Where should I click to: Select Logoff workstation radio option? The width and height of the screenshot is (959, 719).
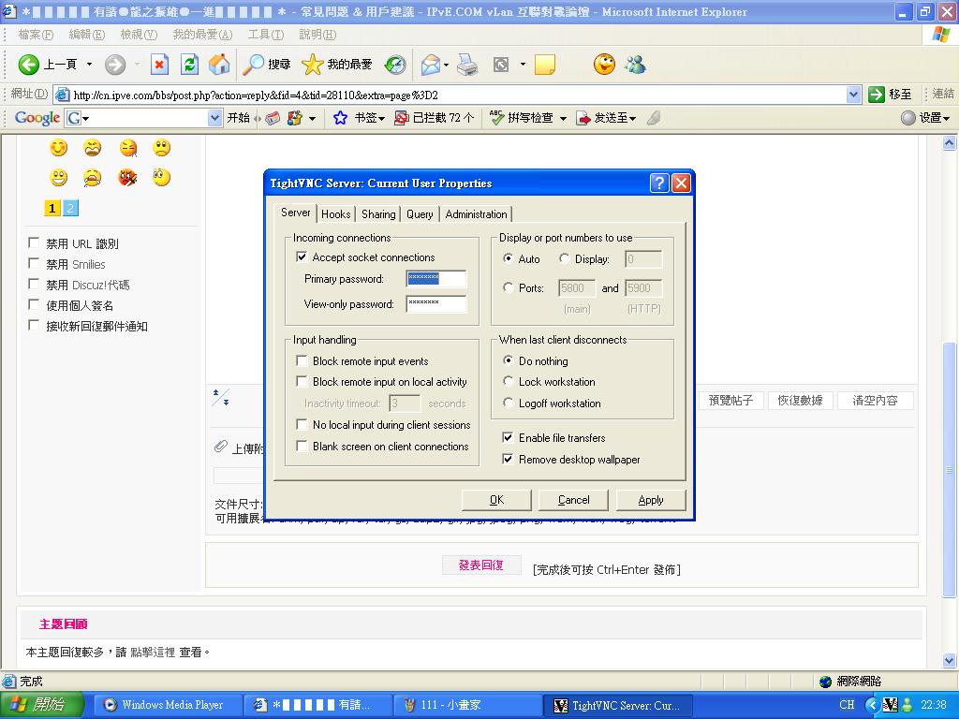508,403
